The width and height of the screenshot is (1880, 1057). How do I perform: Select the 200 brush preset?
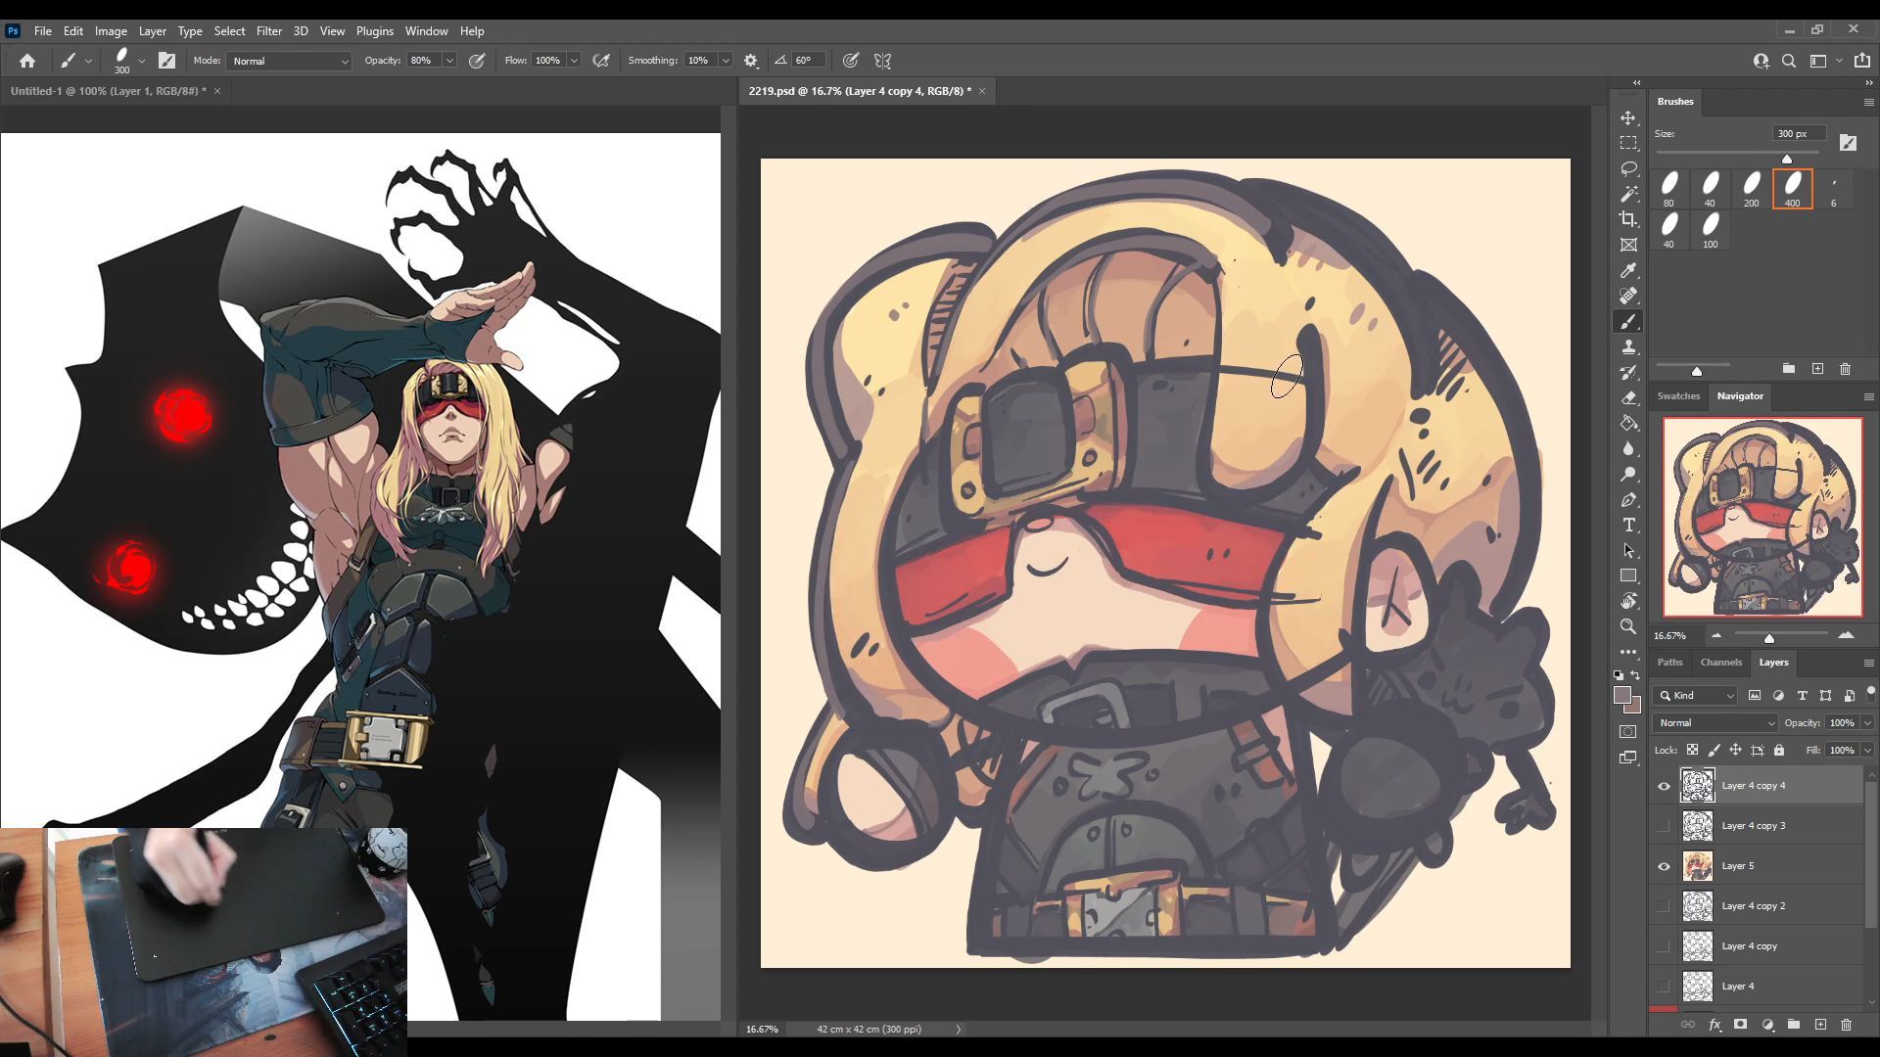pos(1752,189)
